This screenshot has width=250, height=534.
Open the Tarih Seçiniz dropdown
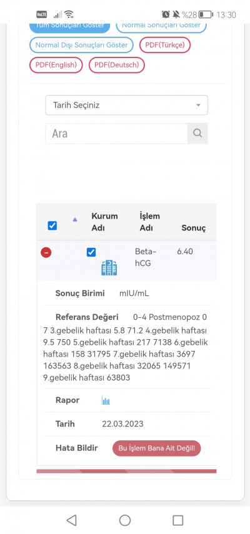coord(127,105)
